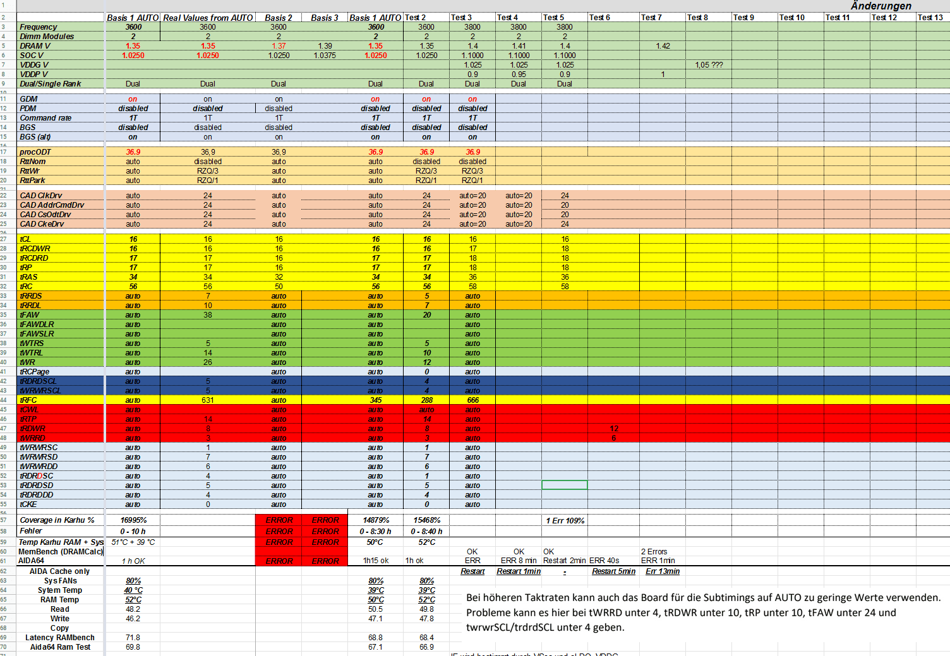The height and width of the screenshot is (656, 950).
Task: Click DRAM V value '1.39'
Action: 325,46
